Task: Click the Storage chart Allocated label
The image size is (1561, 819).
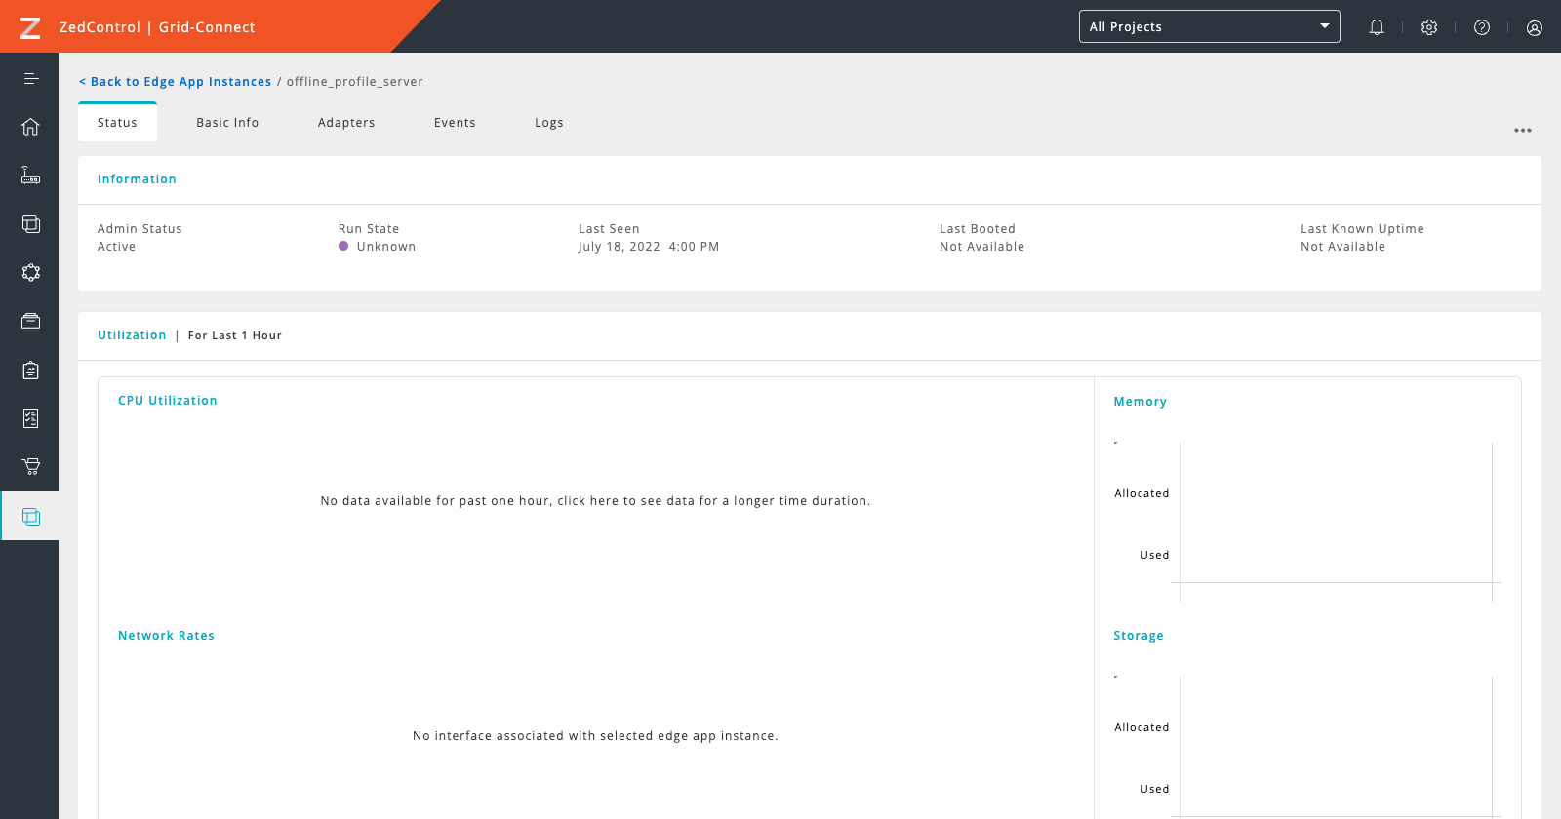Action: click(1141, 727)
